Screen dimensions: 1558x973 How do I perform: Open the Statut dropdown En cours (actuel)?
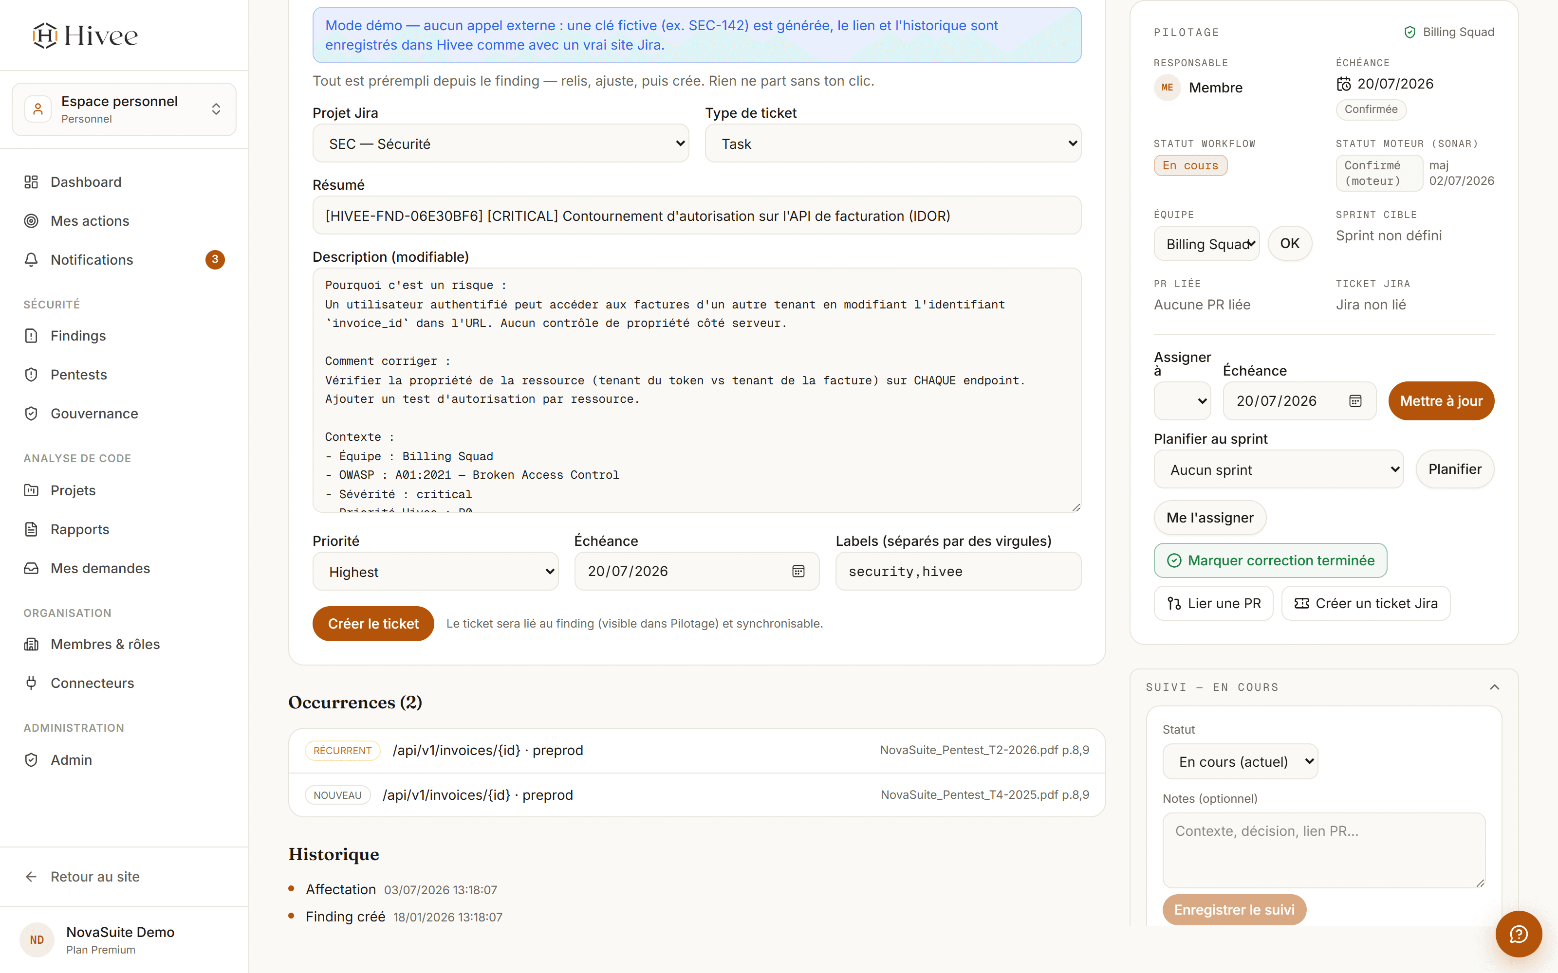[x=1240, y=761]
